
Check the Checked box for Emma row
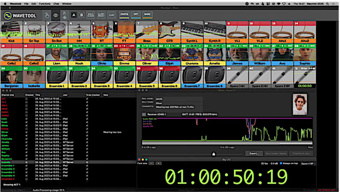coord(27,129)
